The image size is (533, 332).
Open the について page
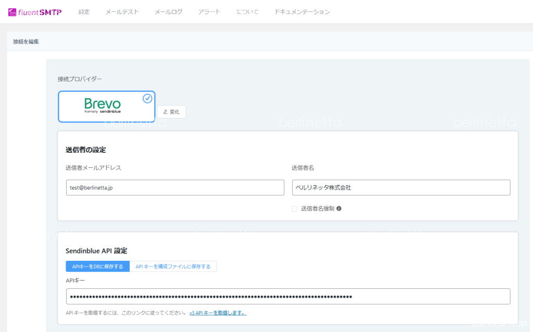pos(247,12)
